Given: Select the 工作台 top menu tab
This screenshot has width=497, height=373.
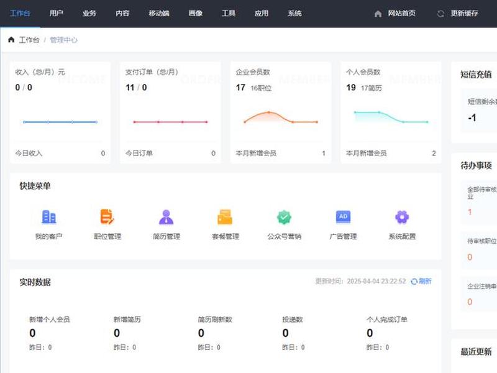Looking at the screenshot, I should pos(20,13).
